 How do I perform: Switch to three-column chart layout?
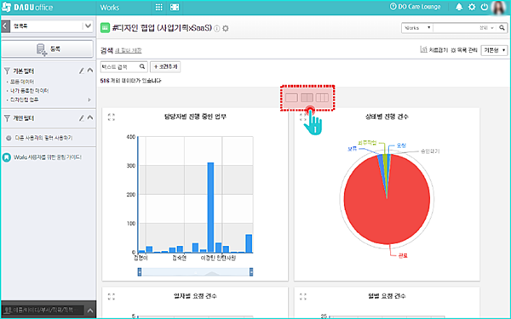tap(322, 97)
